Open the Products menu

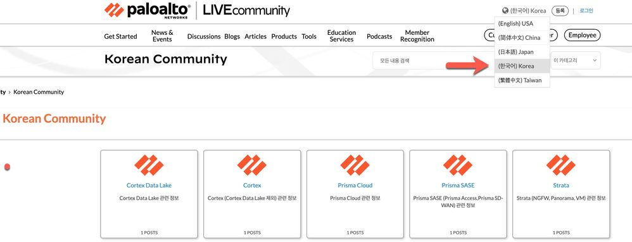(284, 36)
